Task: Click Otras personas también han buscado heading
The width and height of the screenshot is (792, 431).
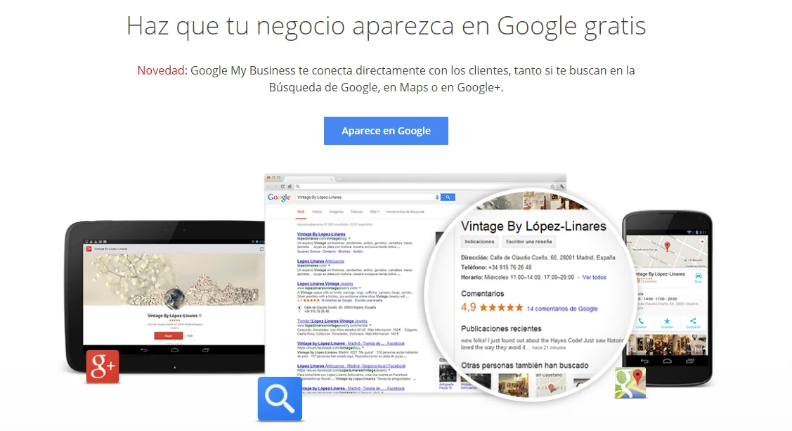Action: (525, 366)
